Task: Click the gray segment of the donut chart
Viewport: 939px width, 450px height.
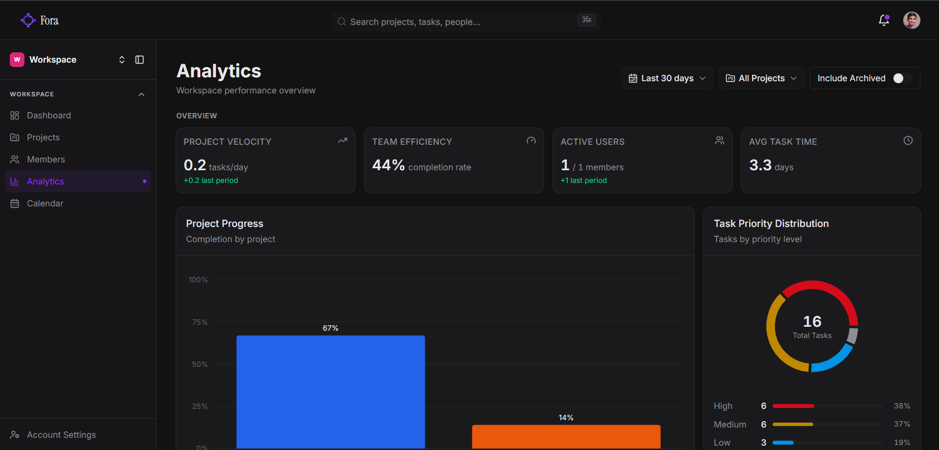Action: (853, 336)
